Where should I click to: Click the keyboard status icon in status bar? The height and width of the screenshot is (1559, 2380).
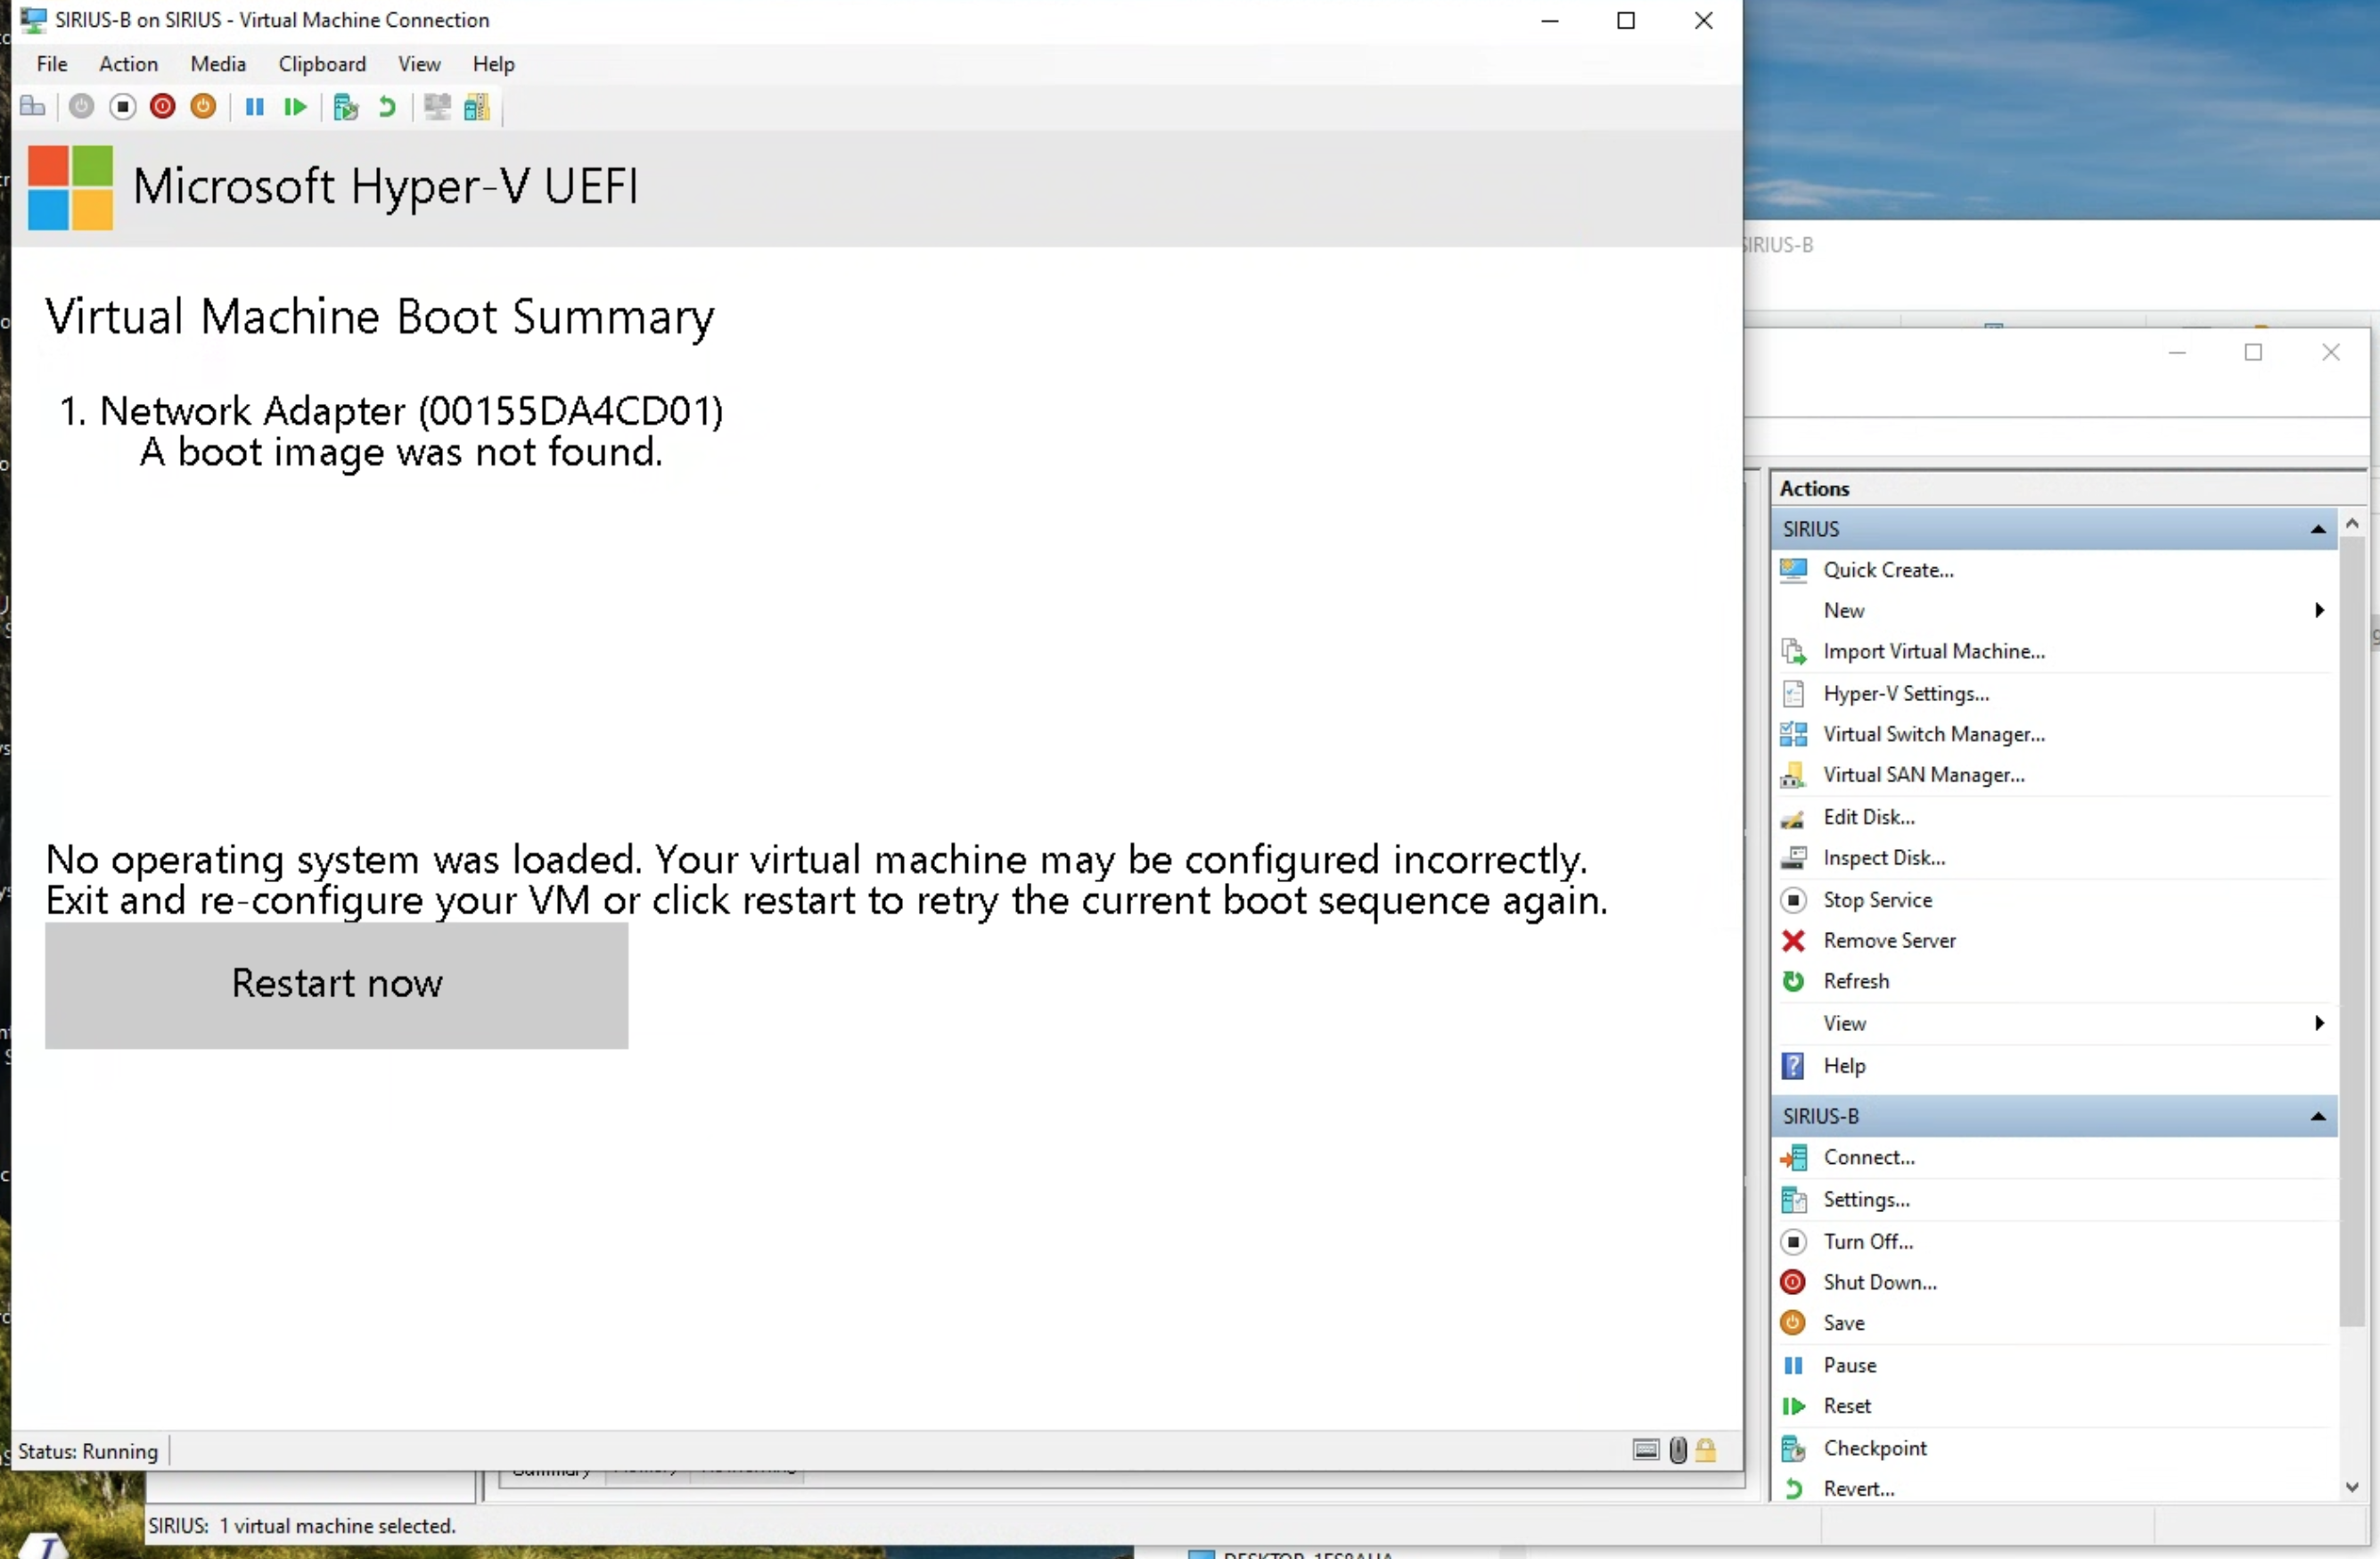pyautogui.click(x=1646, y=1450)
